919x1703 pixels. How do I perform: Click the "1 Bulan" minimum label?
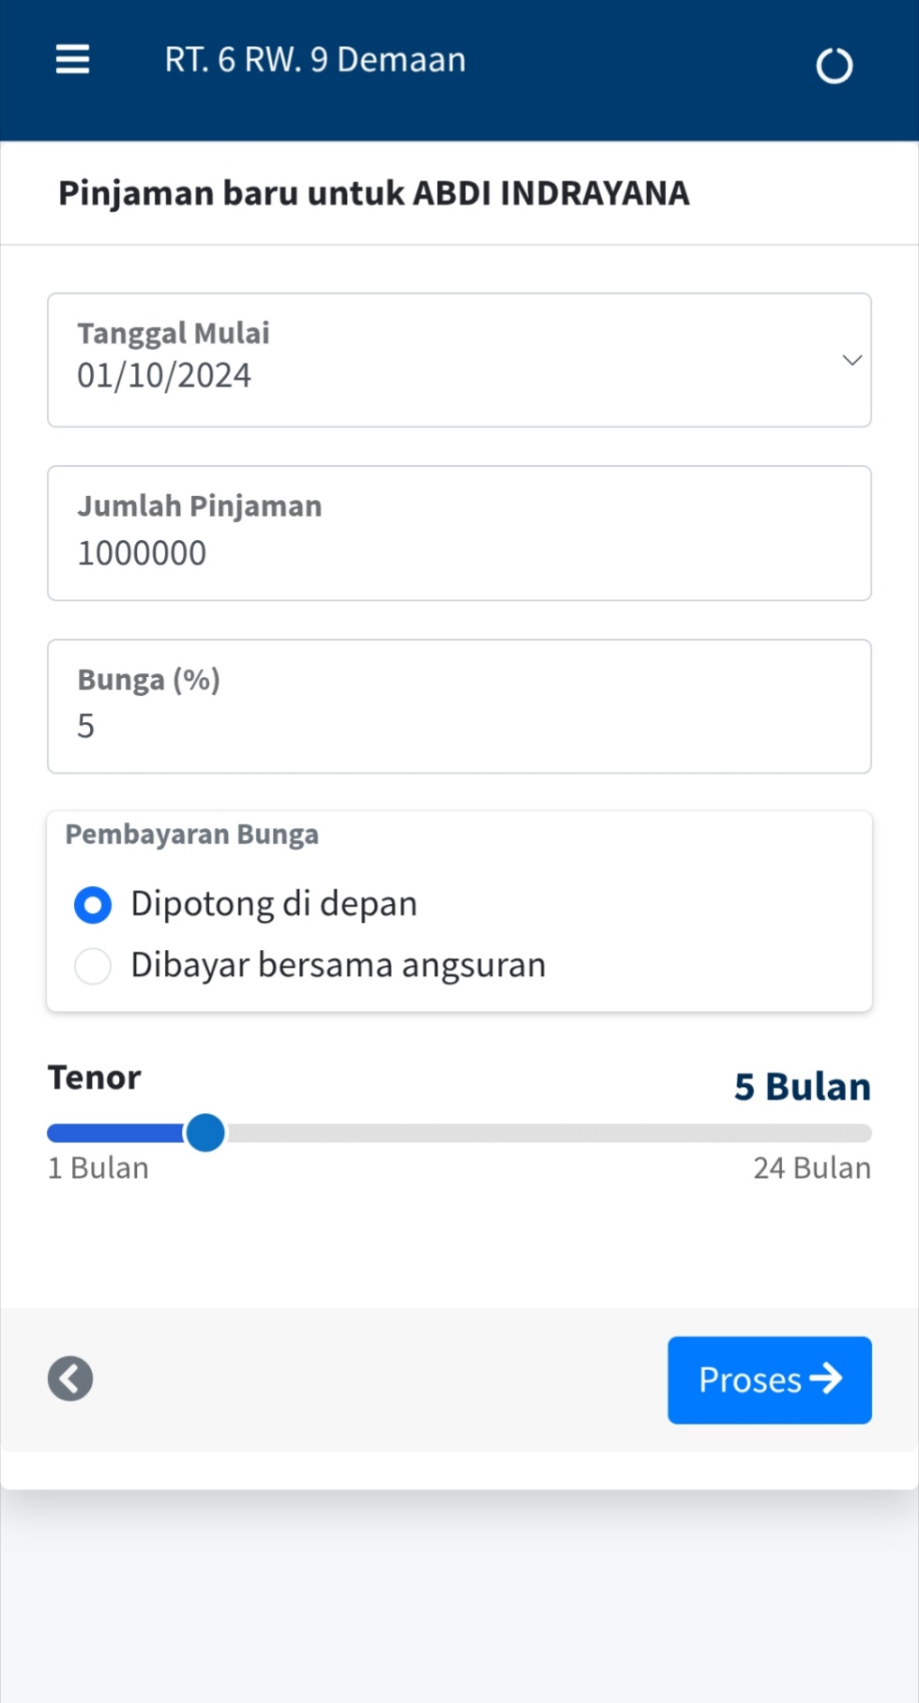point(98,1168)
